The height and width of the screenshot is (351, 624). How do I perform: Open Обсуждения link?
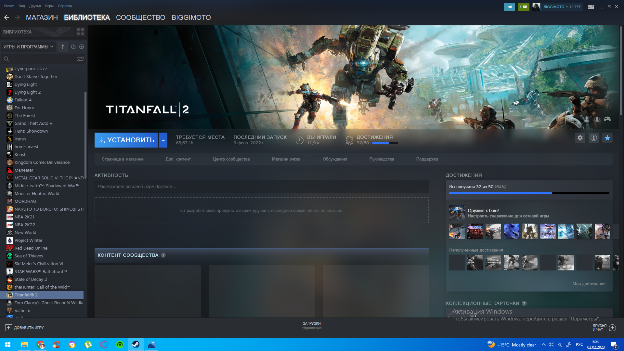click(x=335, y=159)
